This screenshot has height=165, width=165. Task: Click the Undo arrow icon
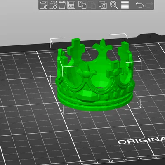(x=139, y=5)
